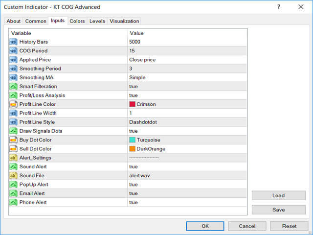Viewport: 313px width, 235px height.
Task: Open the Smoothing MA Simple value list
Action: pos(137,77)
